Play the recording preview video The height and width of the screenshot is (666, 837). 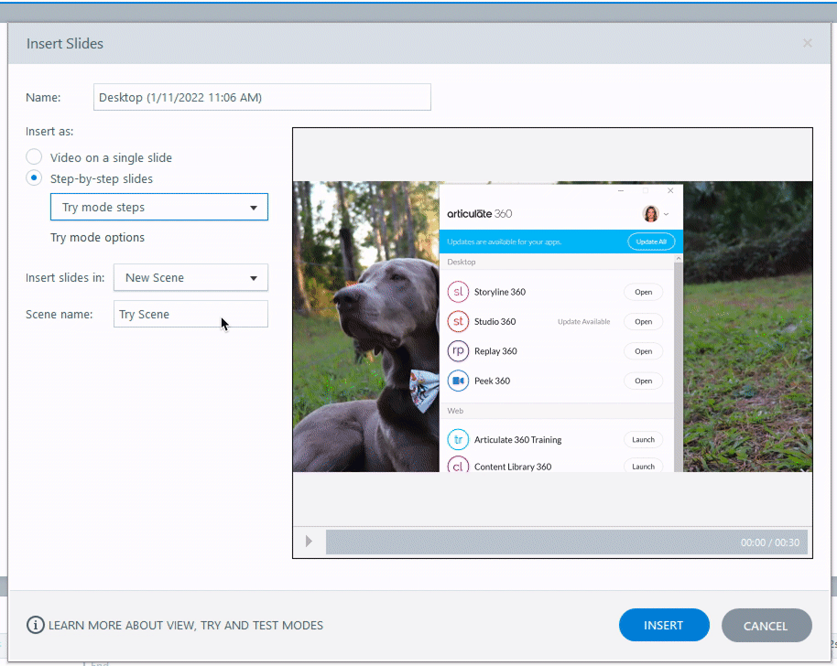[309, 542]
